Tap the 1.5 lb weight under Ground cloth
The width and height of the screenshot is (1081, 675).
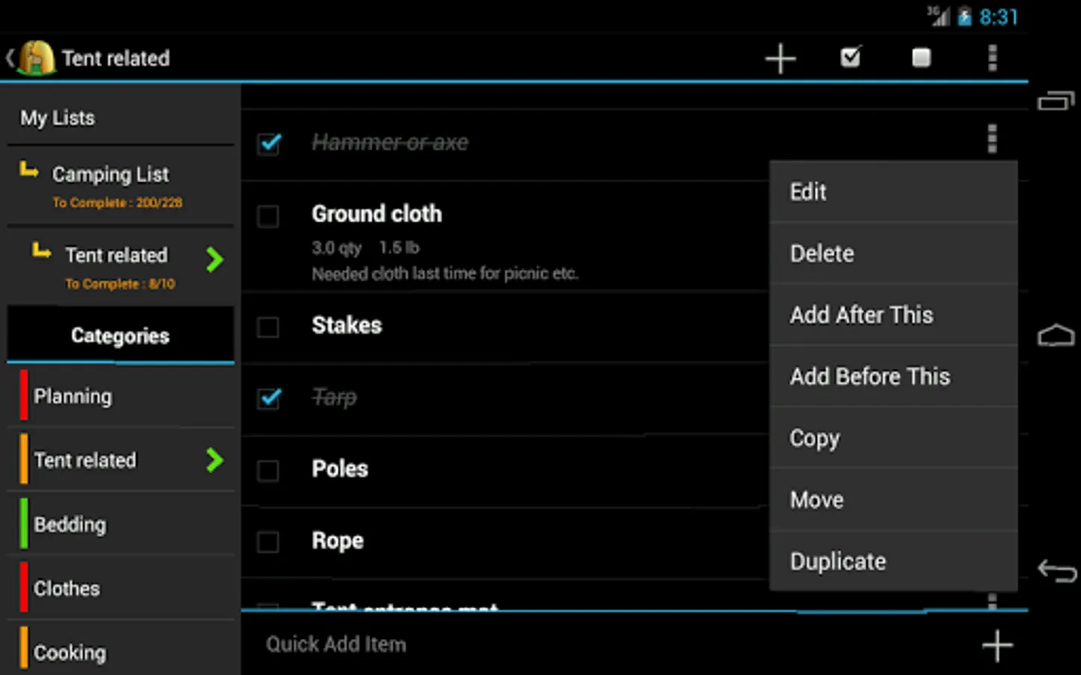click(399, 247)
